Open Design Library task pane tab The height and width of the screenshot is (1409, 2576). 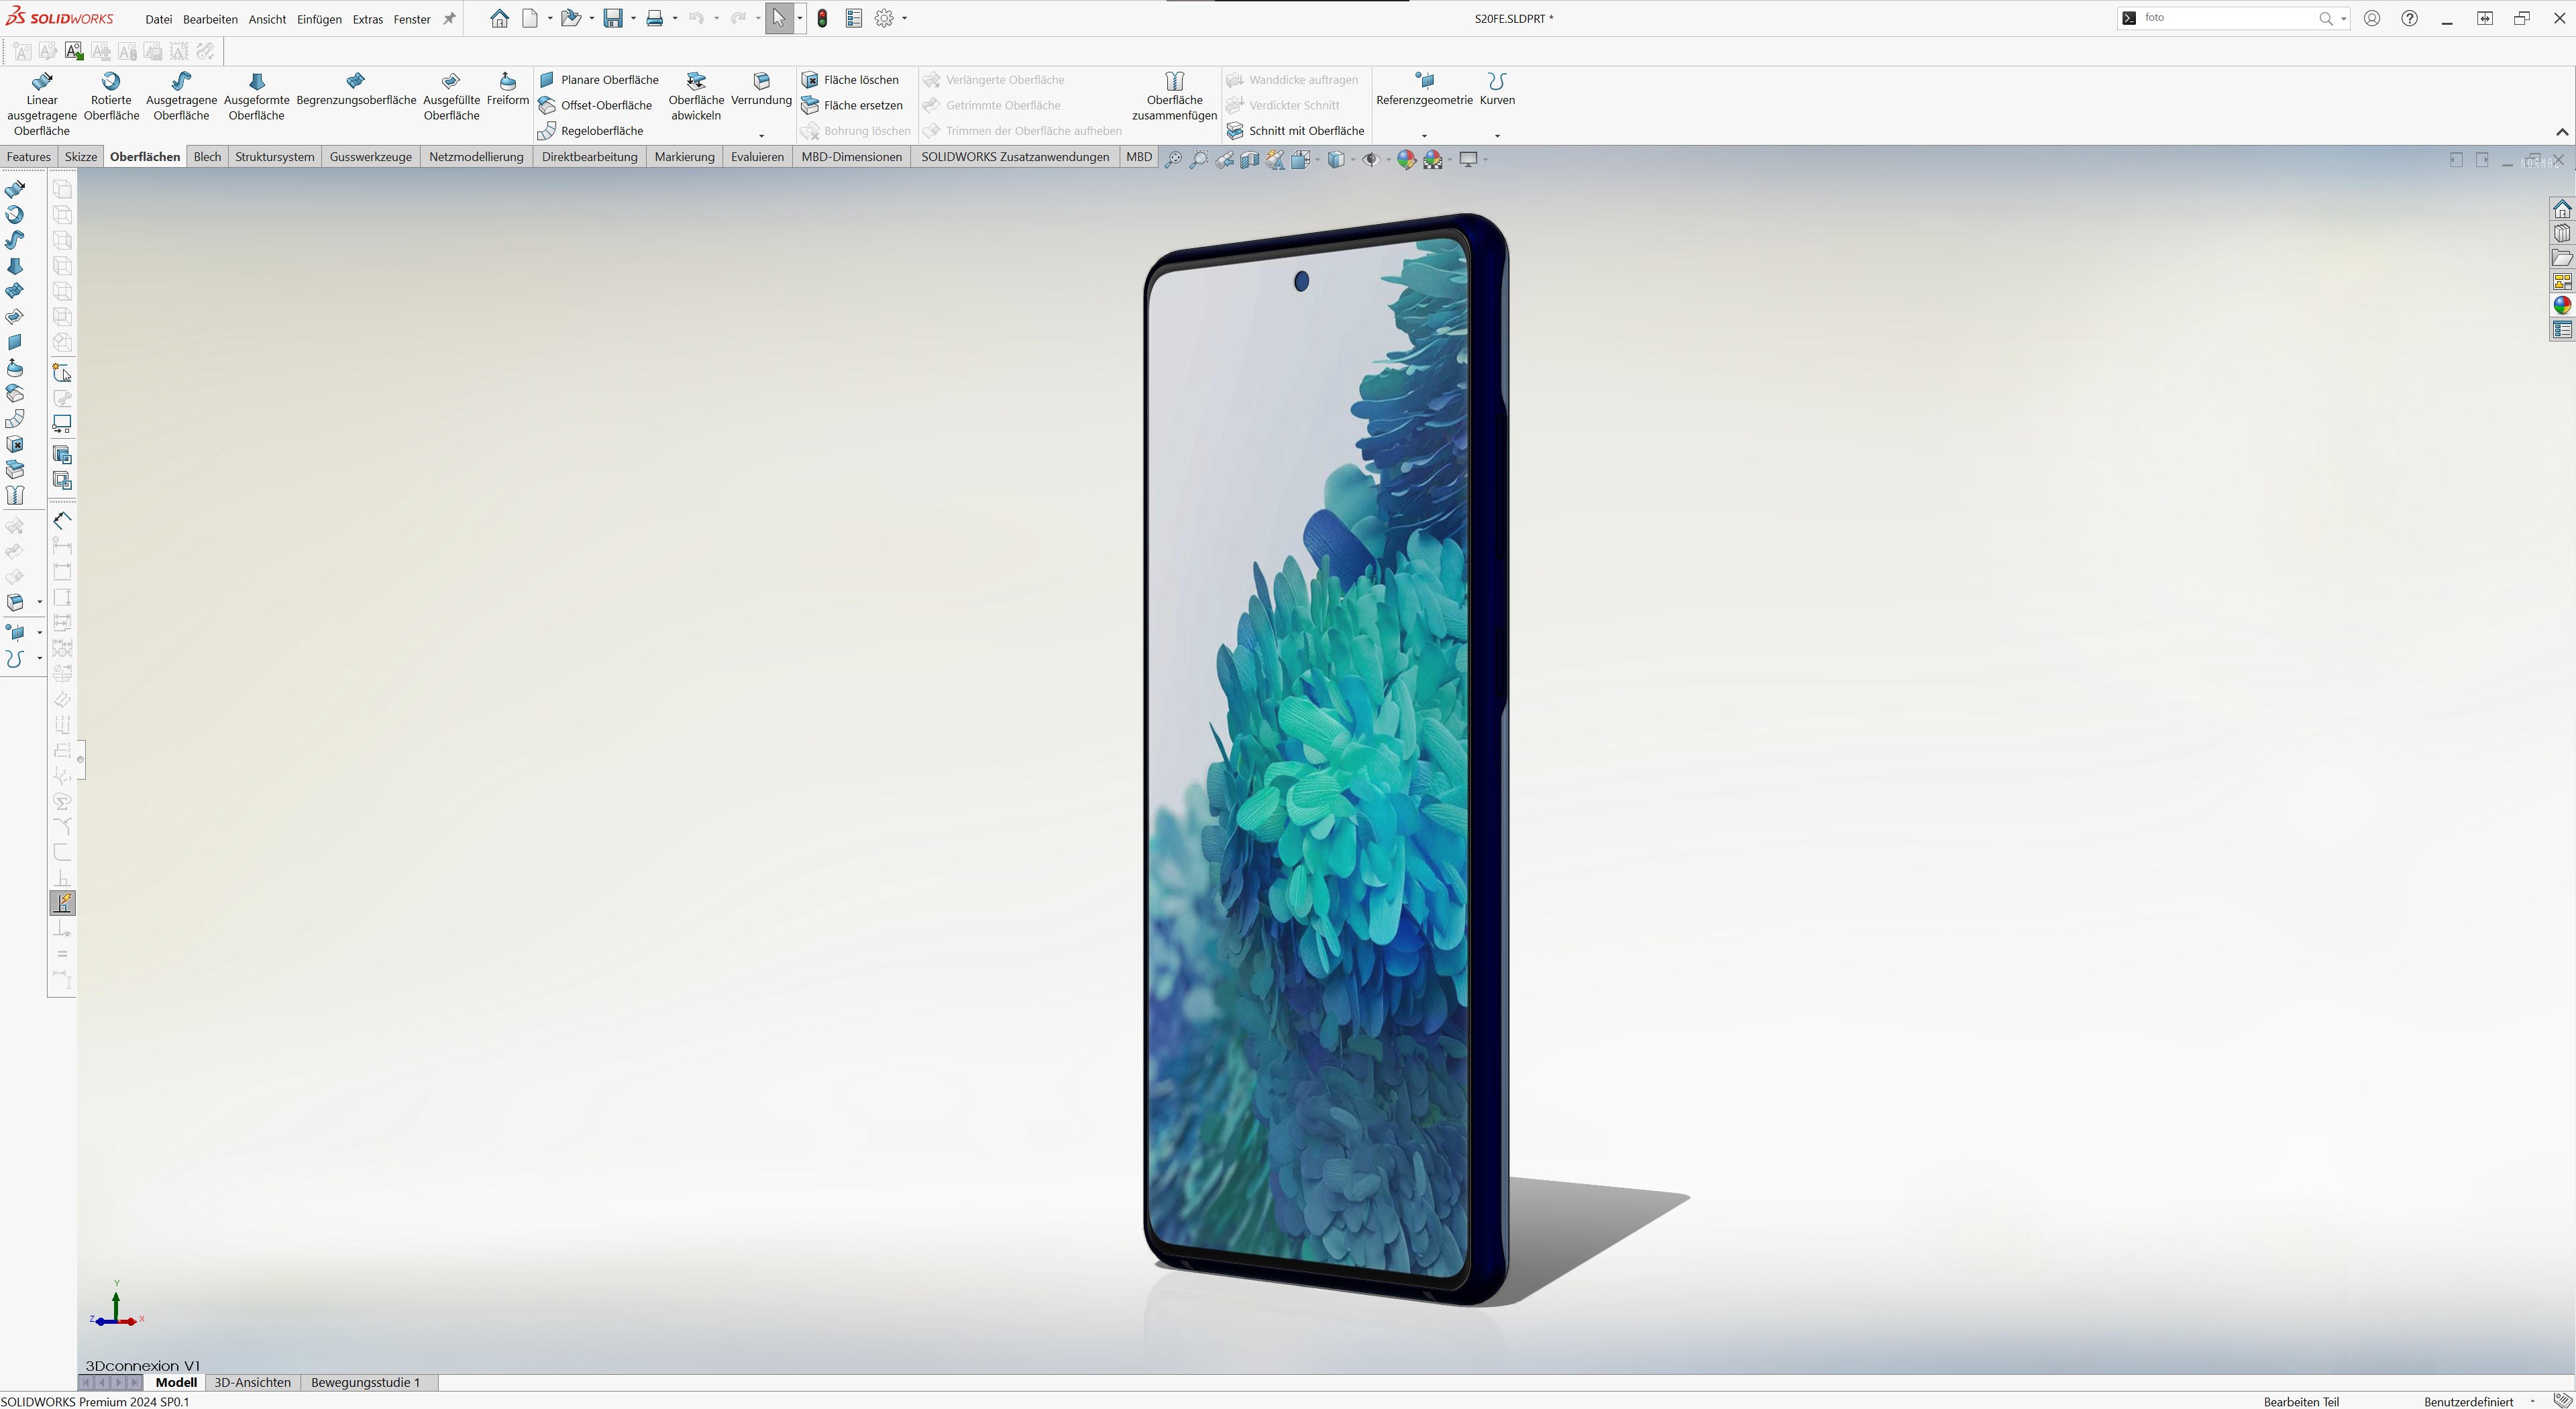[x=2562, y=233]
